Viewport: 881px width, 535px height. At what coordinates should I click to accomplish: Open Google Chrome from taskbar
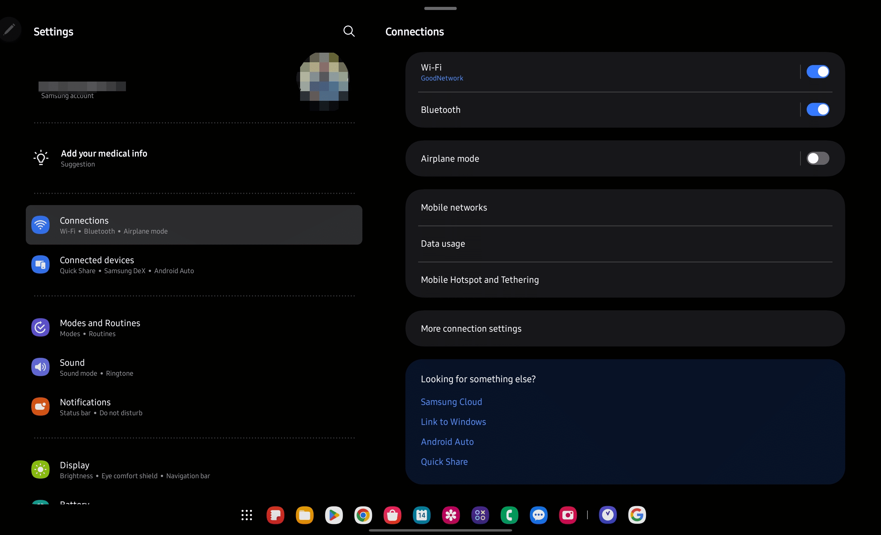click(x=364, y=515)
